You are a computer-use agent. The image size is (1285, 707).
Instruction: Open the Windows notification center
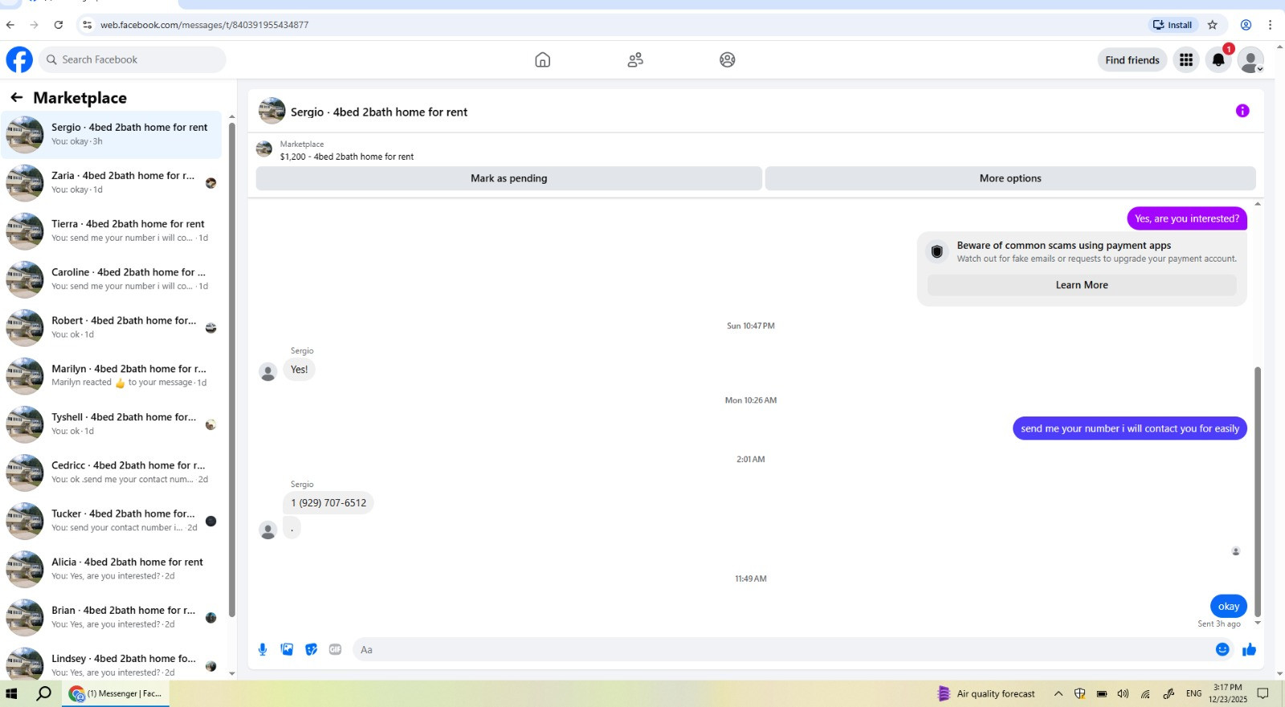(1263, 693)
